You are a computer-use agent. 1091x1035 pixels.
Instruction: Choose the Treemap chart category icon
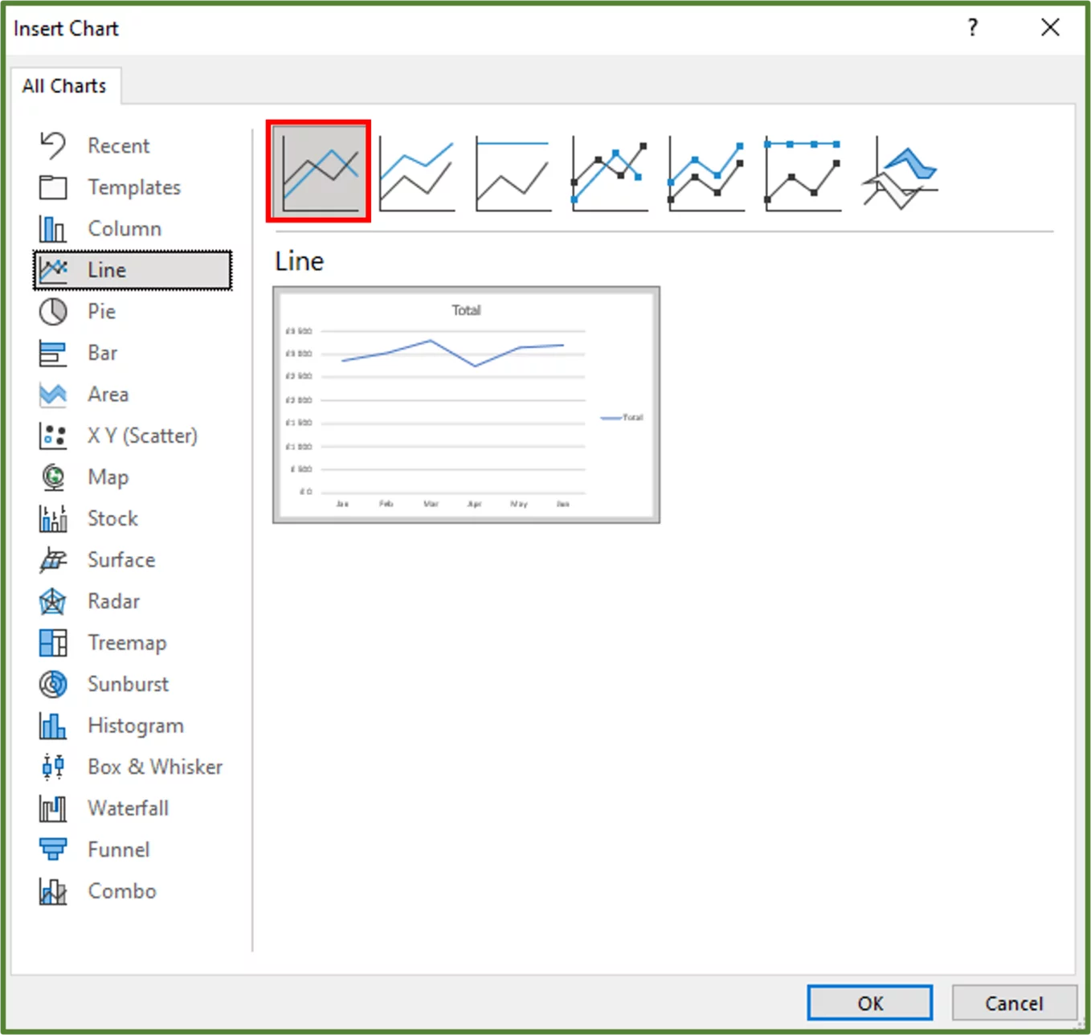point(52,642)
